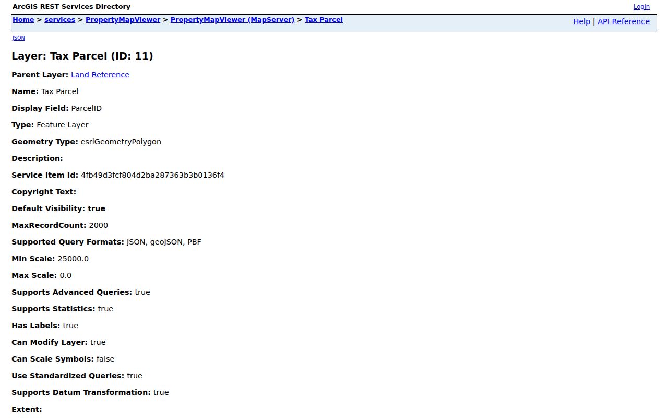This screenshot has width=668, height=418.
Task: View the layer as JSON
Action: 18,38
